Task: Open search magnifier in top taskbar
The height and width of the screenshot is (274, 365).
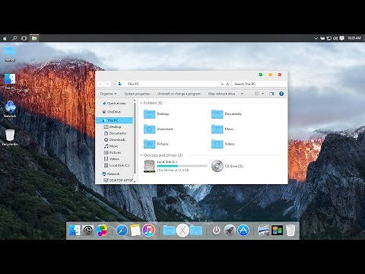Action: click(14, 38)
